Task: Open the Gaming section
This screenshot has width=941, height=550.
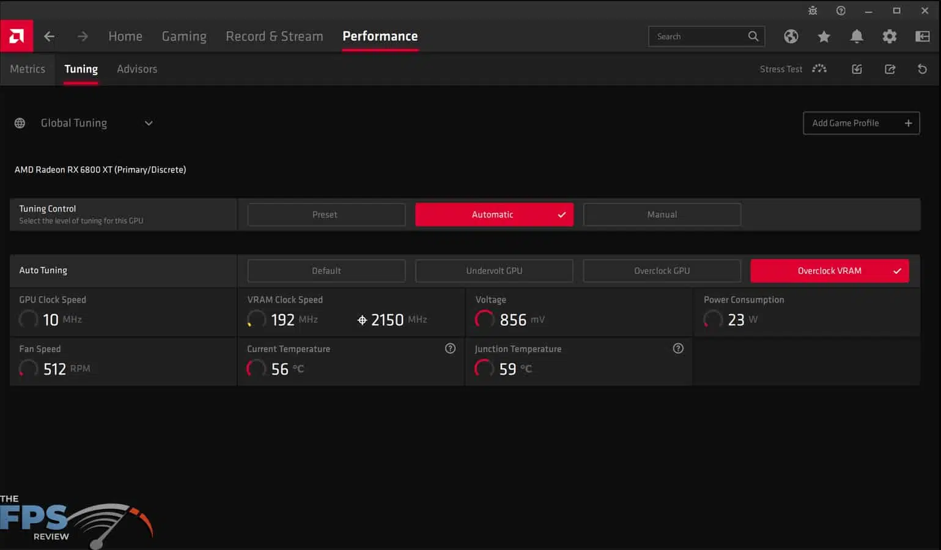Action: [x=184, y=36]
